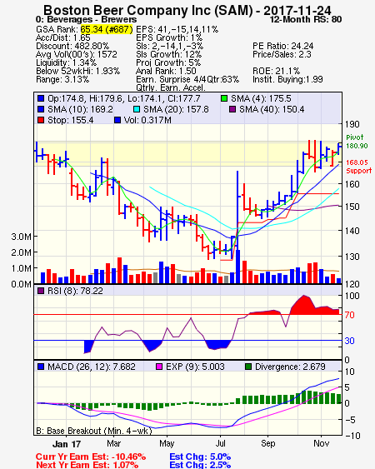
Task: Click the cyan SMA (20) legend swatch
Action: pos(137,109)
